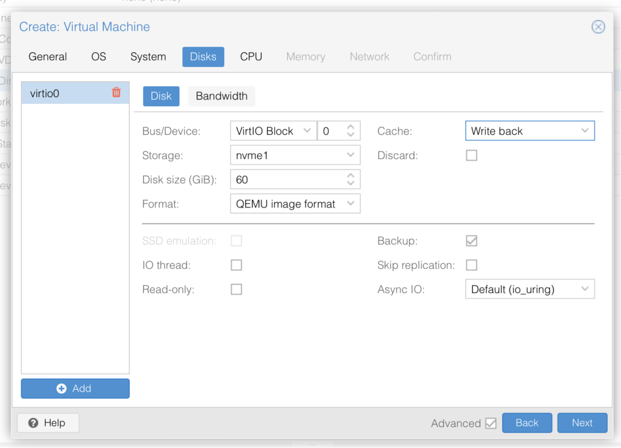The height and width of the screenshot is (448, 621).
Task: Expand the Async IO dropdown
Action: click(529, 289)
